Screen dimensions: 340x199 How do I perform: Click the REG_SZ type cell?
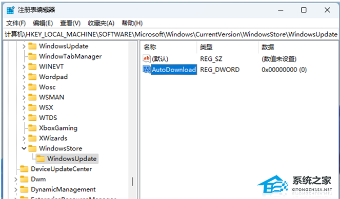[x=211, y=59]
